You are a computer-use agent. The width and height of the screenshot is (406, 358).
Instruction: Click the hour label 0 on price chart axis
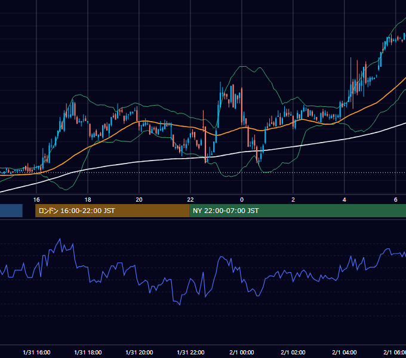[242, 199]
